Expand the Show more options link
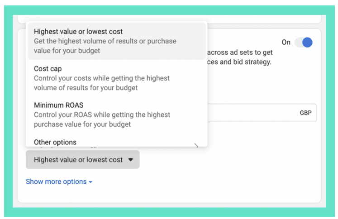This screenshot has height=219, width=338. coord(56,181)
